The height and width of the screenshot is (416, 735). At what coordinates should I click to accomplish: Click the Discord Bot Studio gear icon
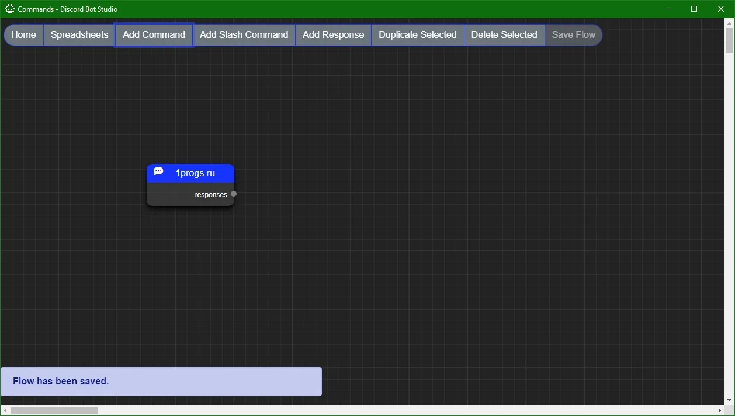coord(9,9)
